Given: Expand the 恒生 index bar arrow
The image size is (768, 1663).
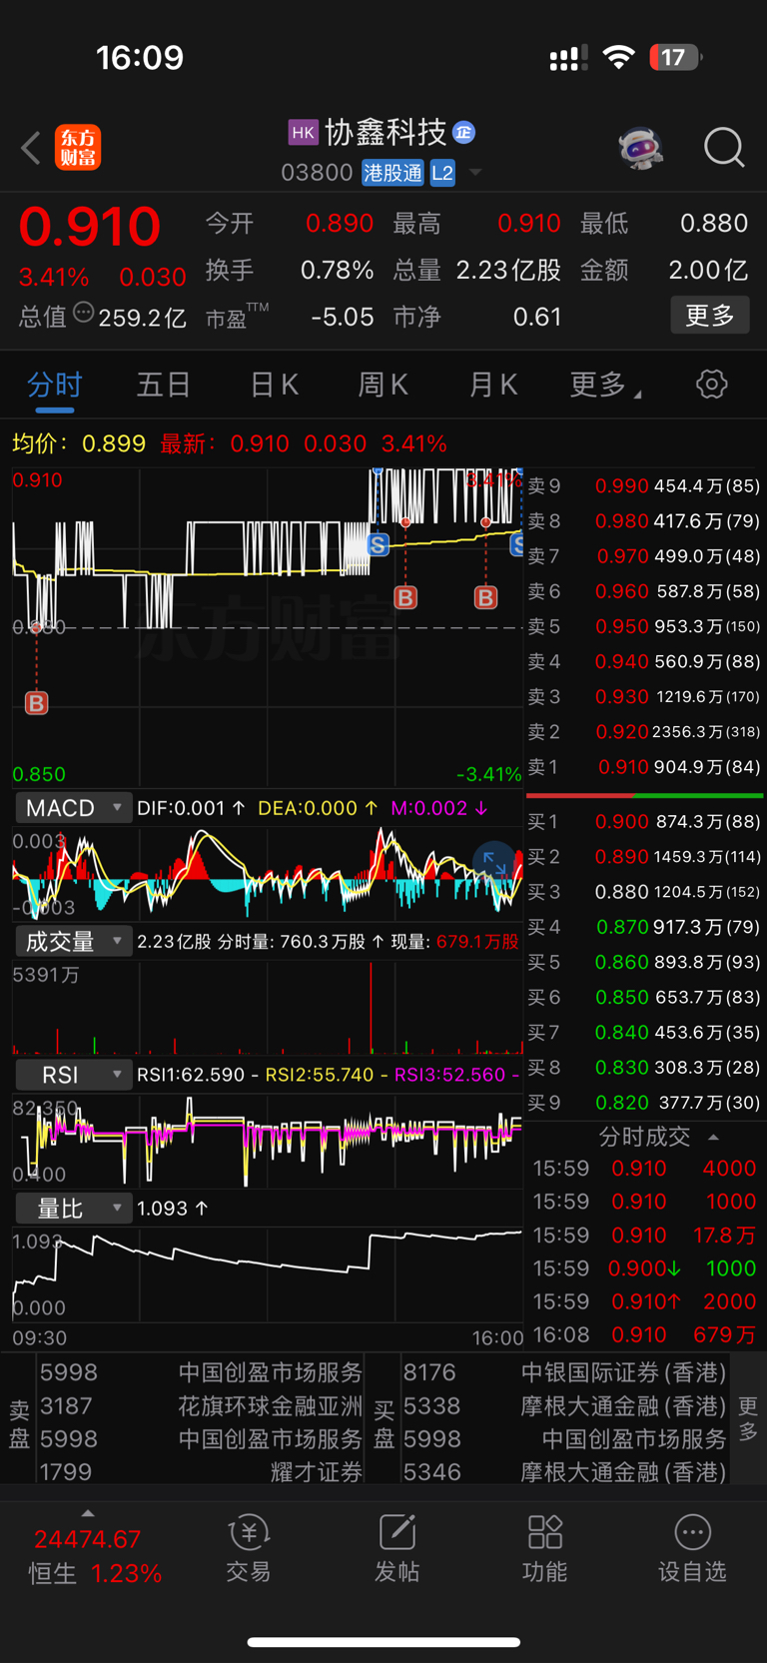Looking at the screenshot, I should [x=88, y=1513].
